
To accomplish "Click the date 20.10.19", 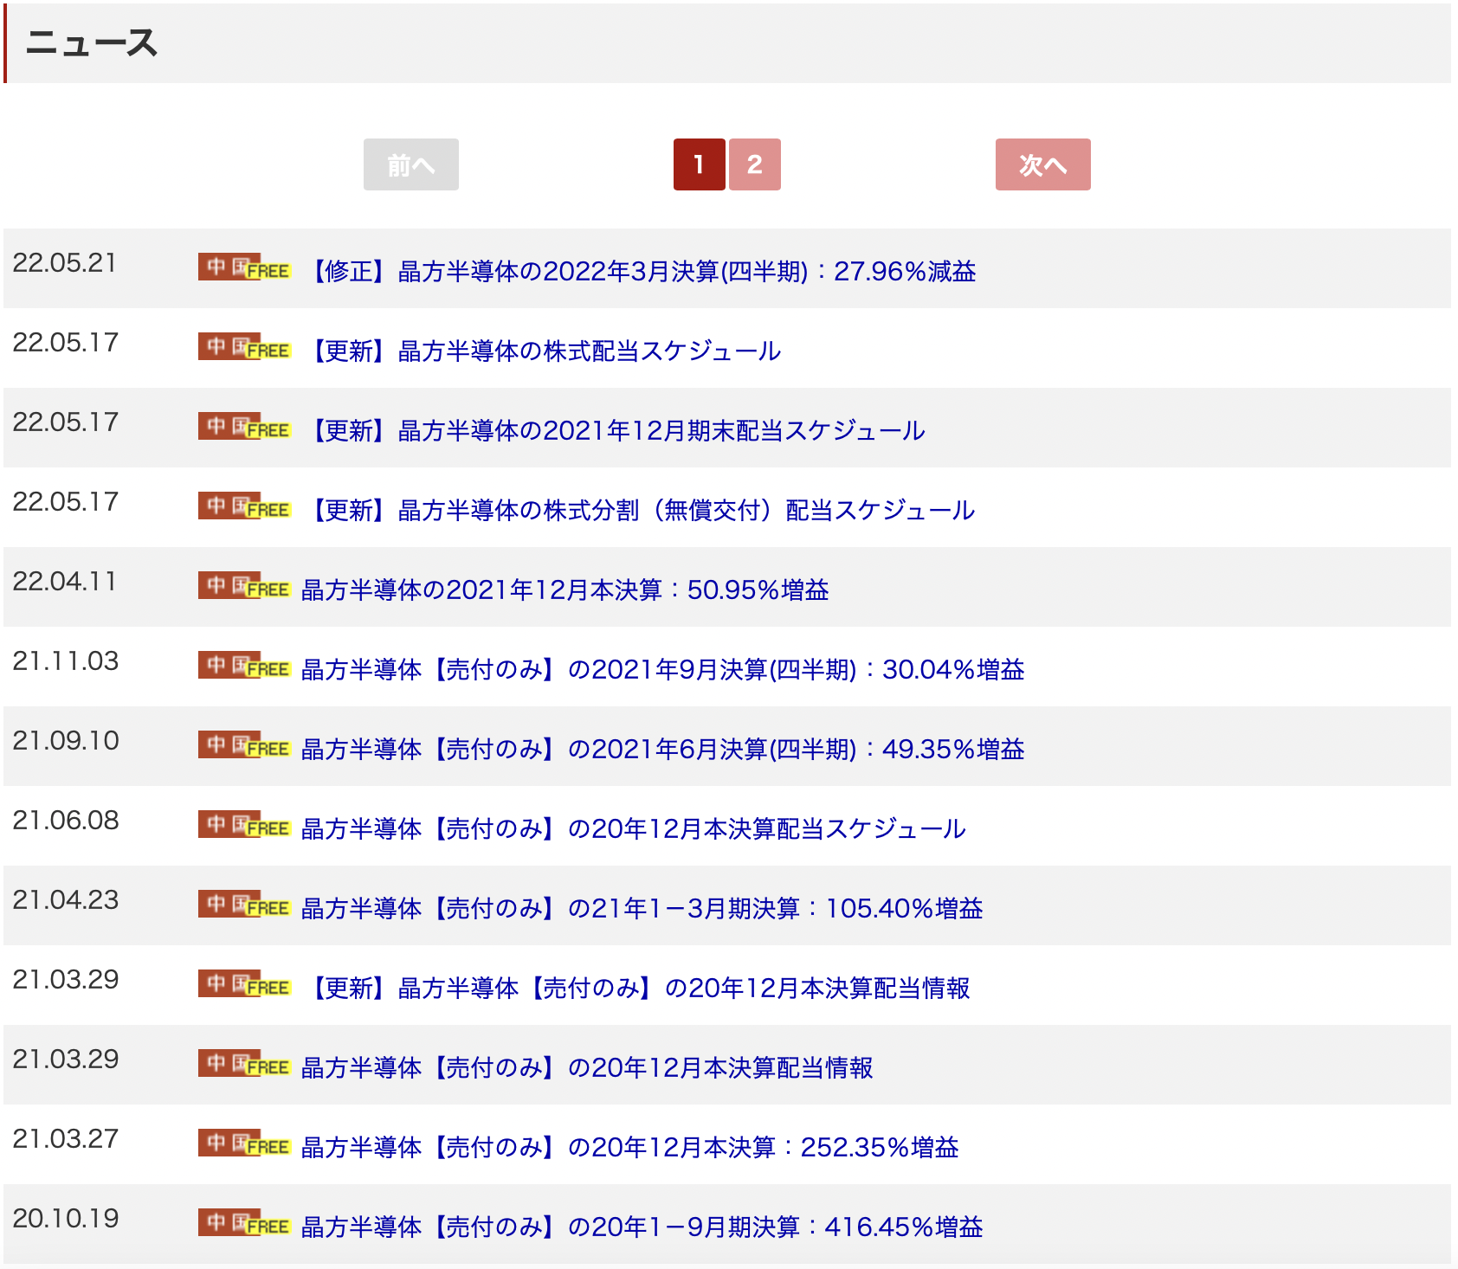I will [x=66, y=1219].
